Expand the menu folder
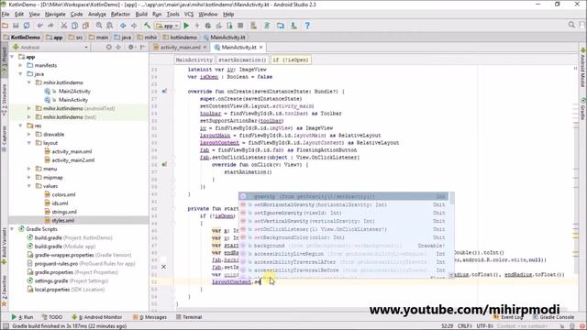The height and width of the screenshot is (330, 587). tap(29, 169)
